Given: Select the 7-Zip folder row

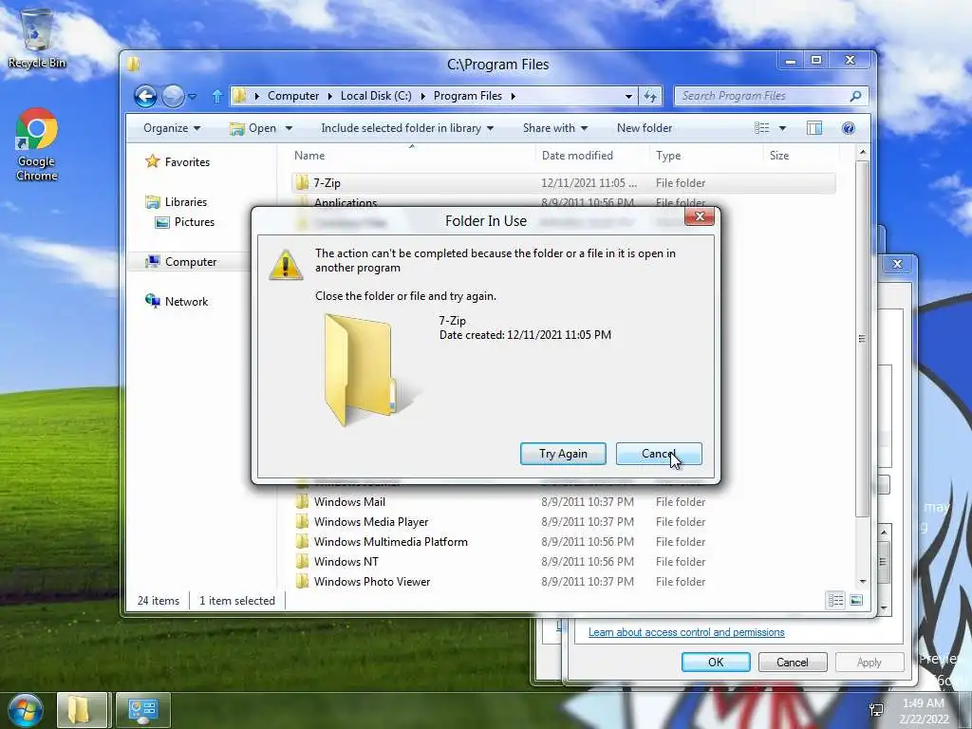Looking at the screenshot, I should [x=564, y=183].
